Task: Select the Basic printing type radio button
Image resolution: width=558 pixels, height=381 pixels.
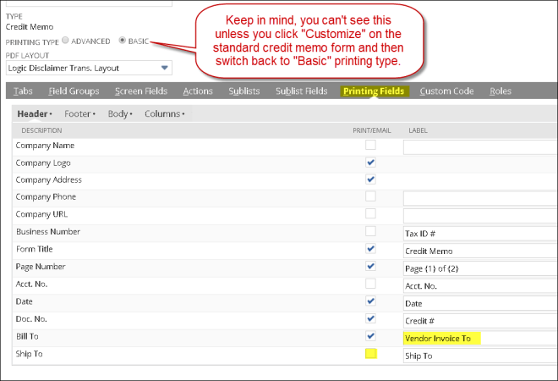Action: pyautogui.click(x=123, y=41)
